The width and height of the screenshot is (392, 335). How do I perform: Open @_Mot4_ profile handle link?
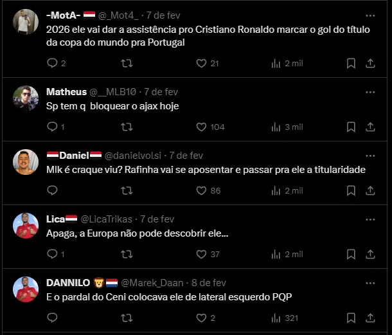(x=120, y=14)
